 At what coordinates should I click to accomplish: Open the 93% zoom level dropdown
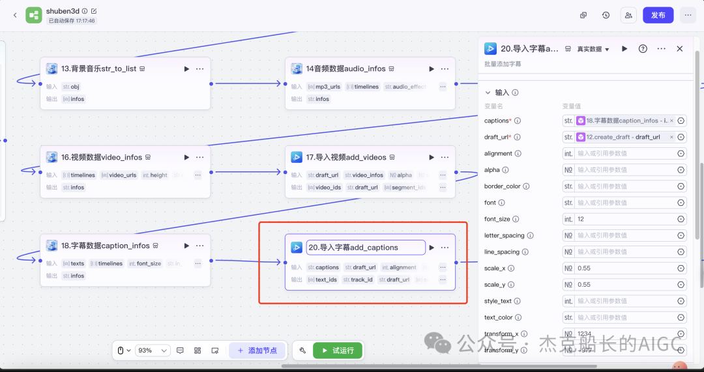(152, 351)
